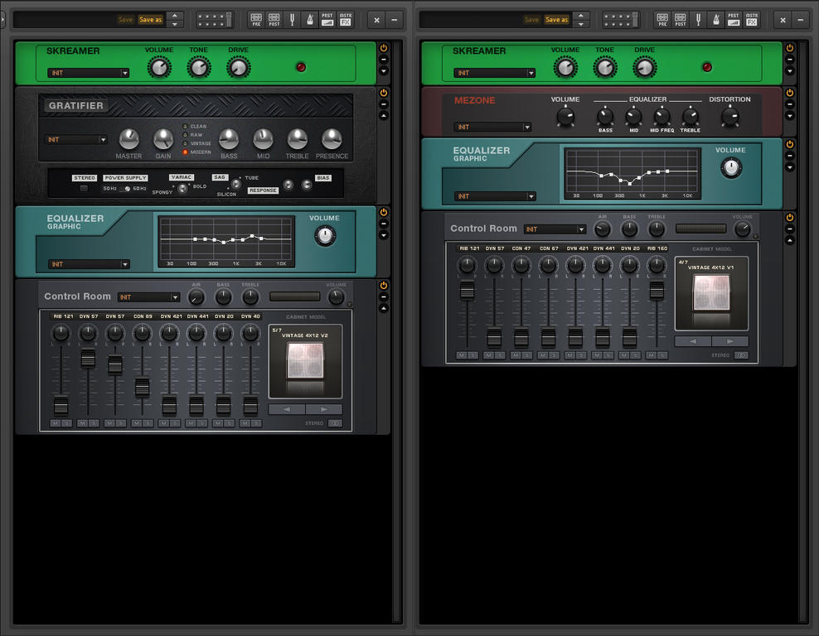This screenshot has width=819, height=636.
Task: Expand the Mezone module with its arrow
Action: click(x=790, y=116)
